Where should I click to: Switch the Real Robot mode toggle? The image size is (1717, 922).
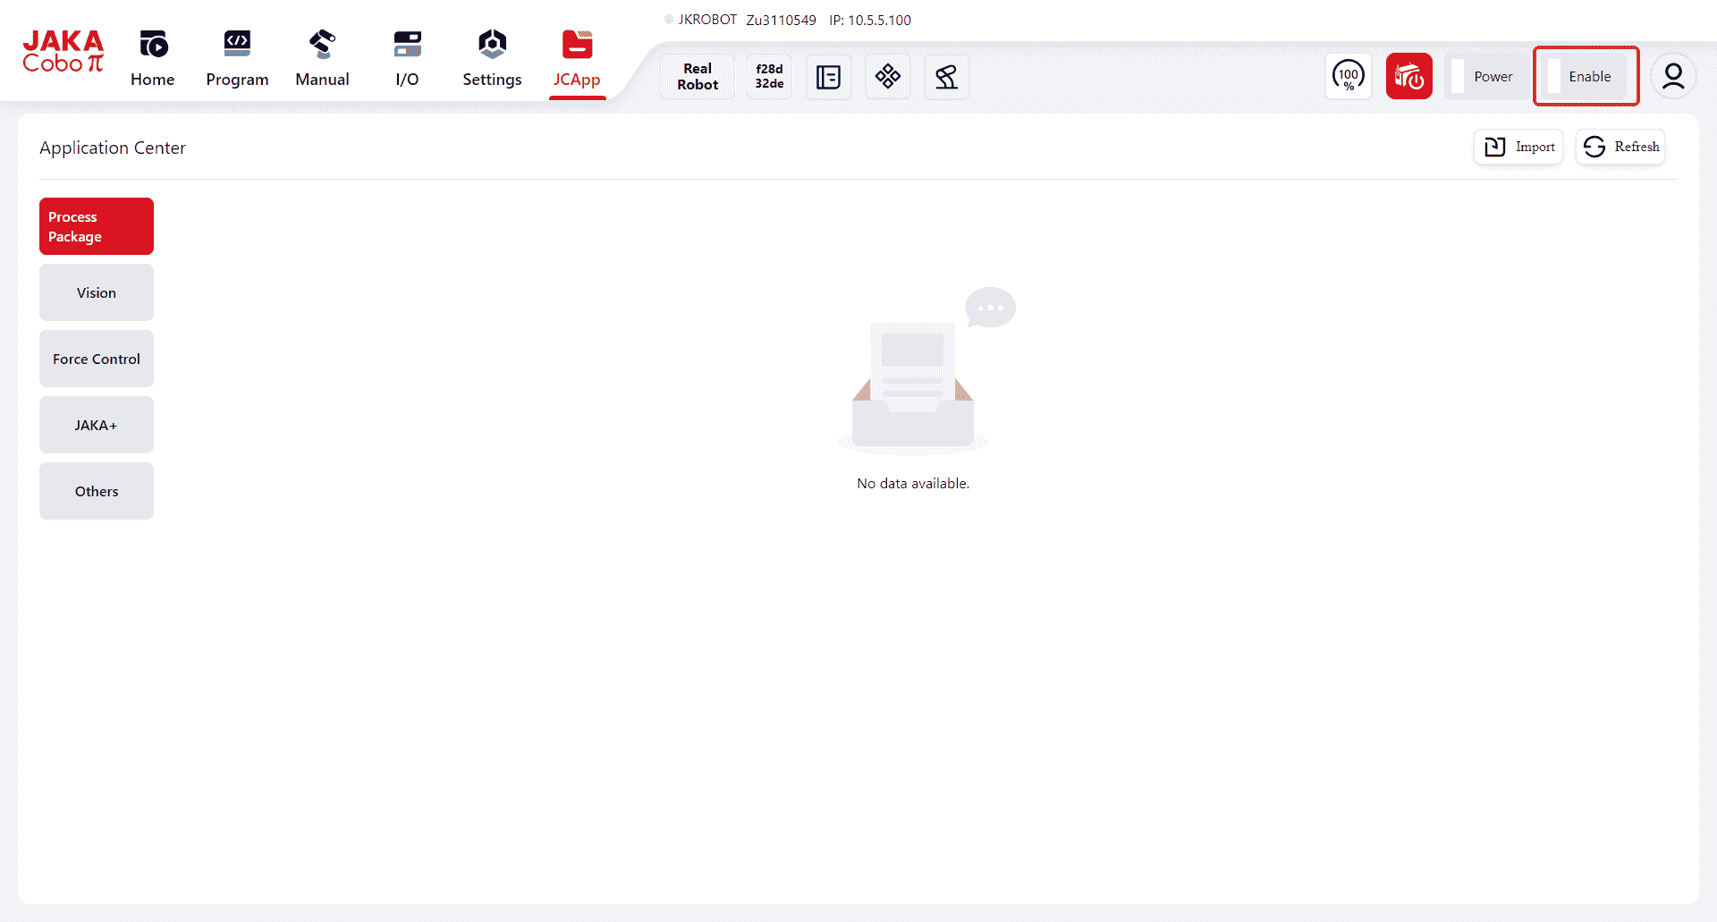[x=698, y=77]
